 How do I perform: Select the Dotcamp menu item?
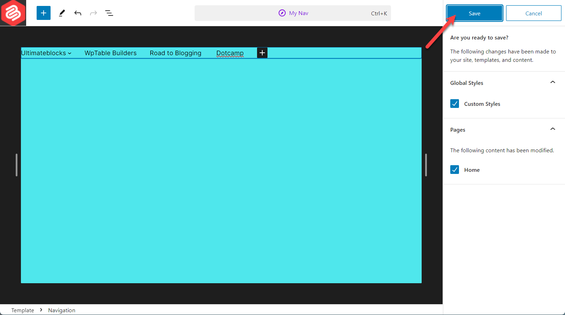pos(230,53)
